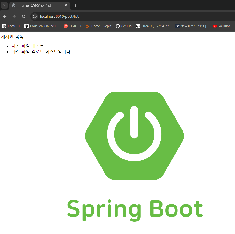Open the tab search dropdown chevron
This screenshot has width=235, height=234.
point(4,5)
